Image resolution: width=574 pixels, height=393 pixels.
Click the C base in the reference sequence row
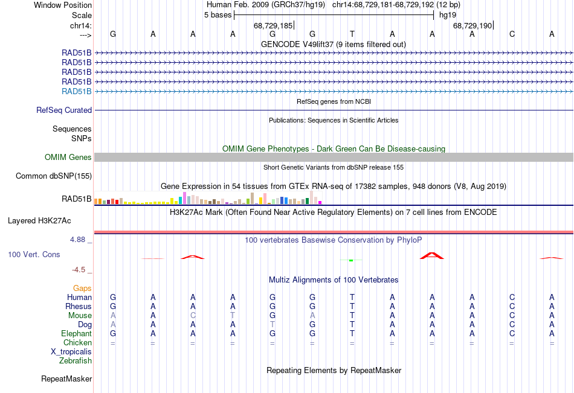(x=512, y=34)
